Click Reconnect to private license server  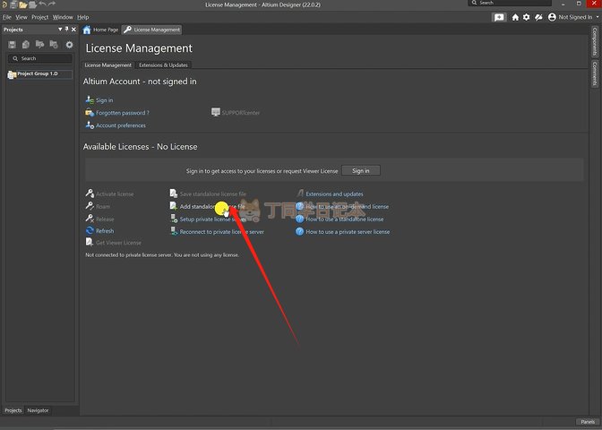(x=222, y=231)
